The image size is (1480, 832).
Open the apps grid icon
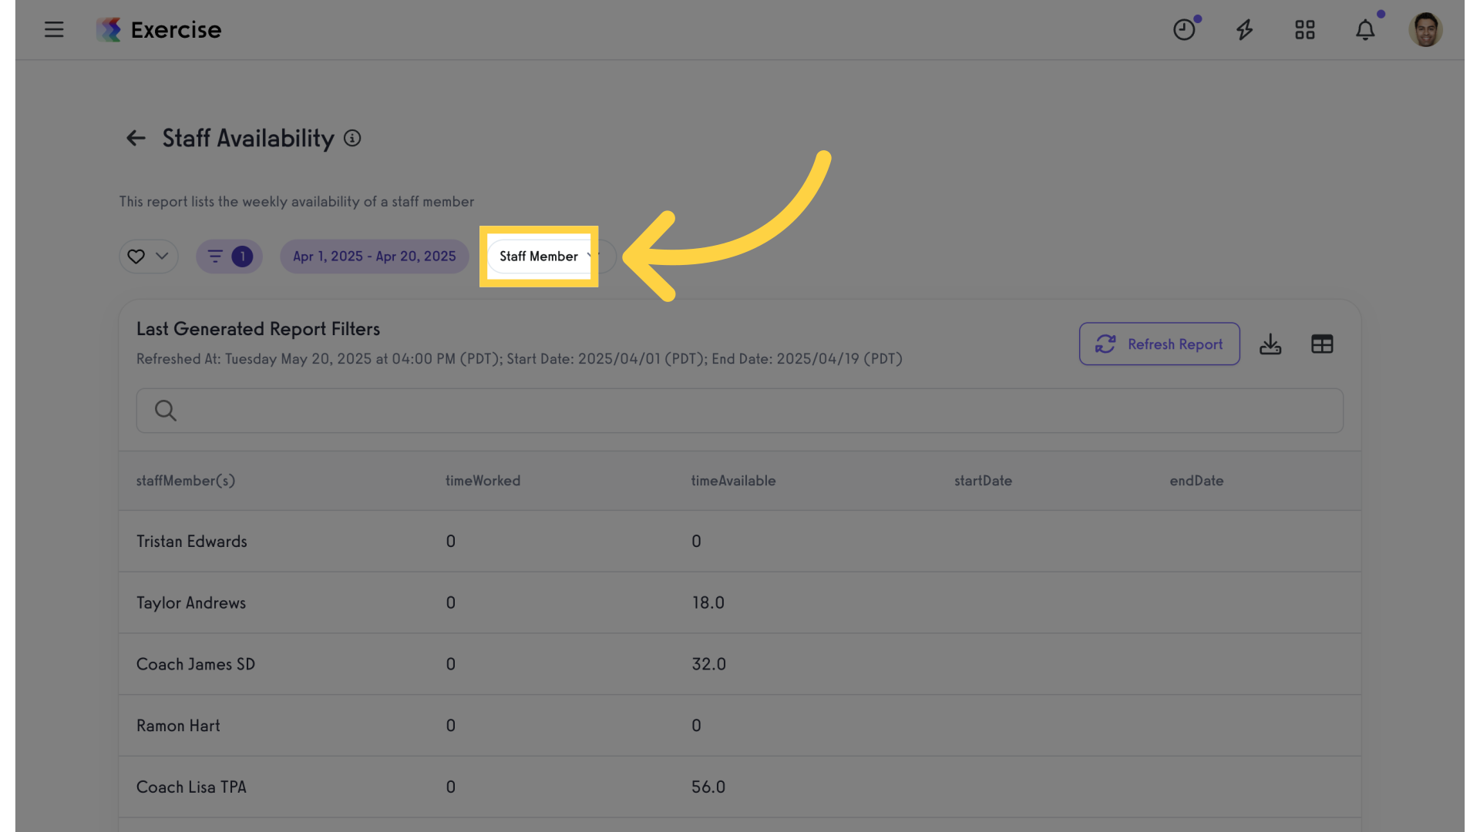pos(1305,30)
